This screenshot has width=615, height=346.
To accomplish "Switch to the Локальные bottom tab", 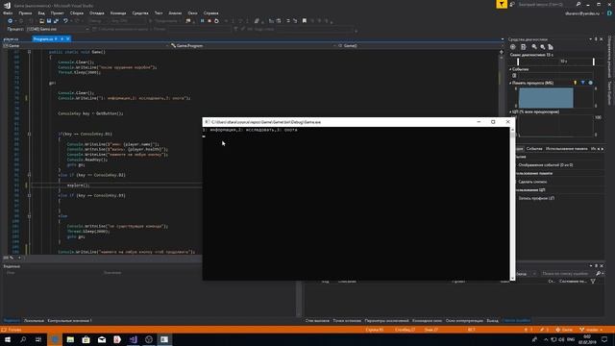I will (x=34, y=320).
